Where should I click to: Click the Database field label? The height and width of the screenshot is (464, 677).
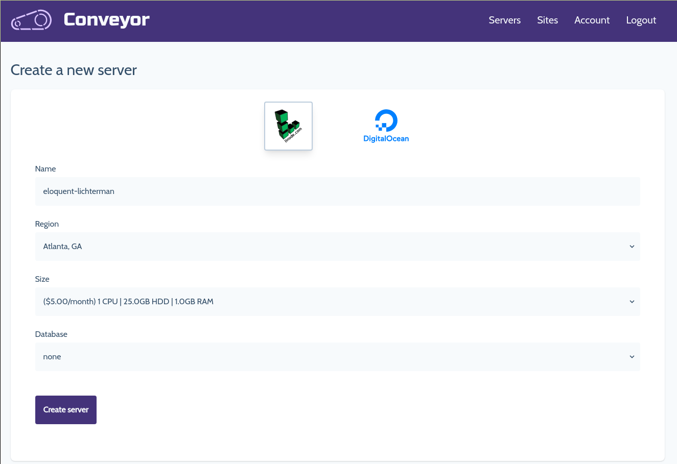51,334
